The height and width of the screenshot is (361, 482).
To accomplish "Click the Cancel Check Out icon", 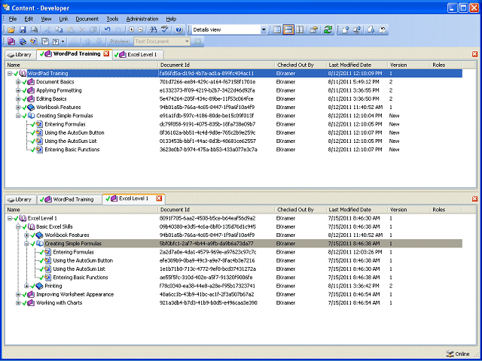I will point(383,30).
